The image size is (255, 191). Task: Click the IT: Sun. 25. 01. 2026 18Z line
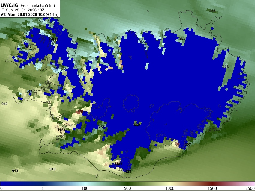(x=22, y=10)
